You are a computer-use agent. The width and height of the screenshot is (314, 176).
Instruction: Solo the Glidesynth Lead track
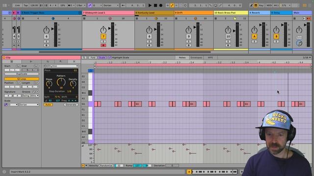(104, 42)
